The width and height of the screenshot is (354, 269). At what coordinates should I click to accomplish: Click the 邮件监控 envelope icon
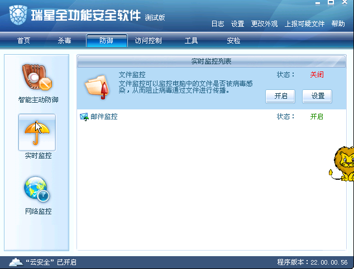[84, 117]
